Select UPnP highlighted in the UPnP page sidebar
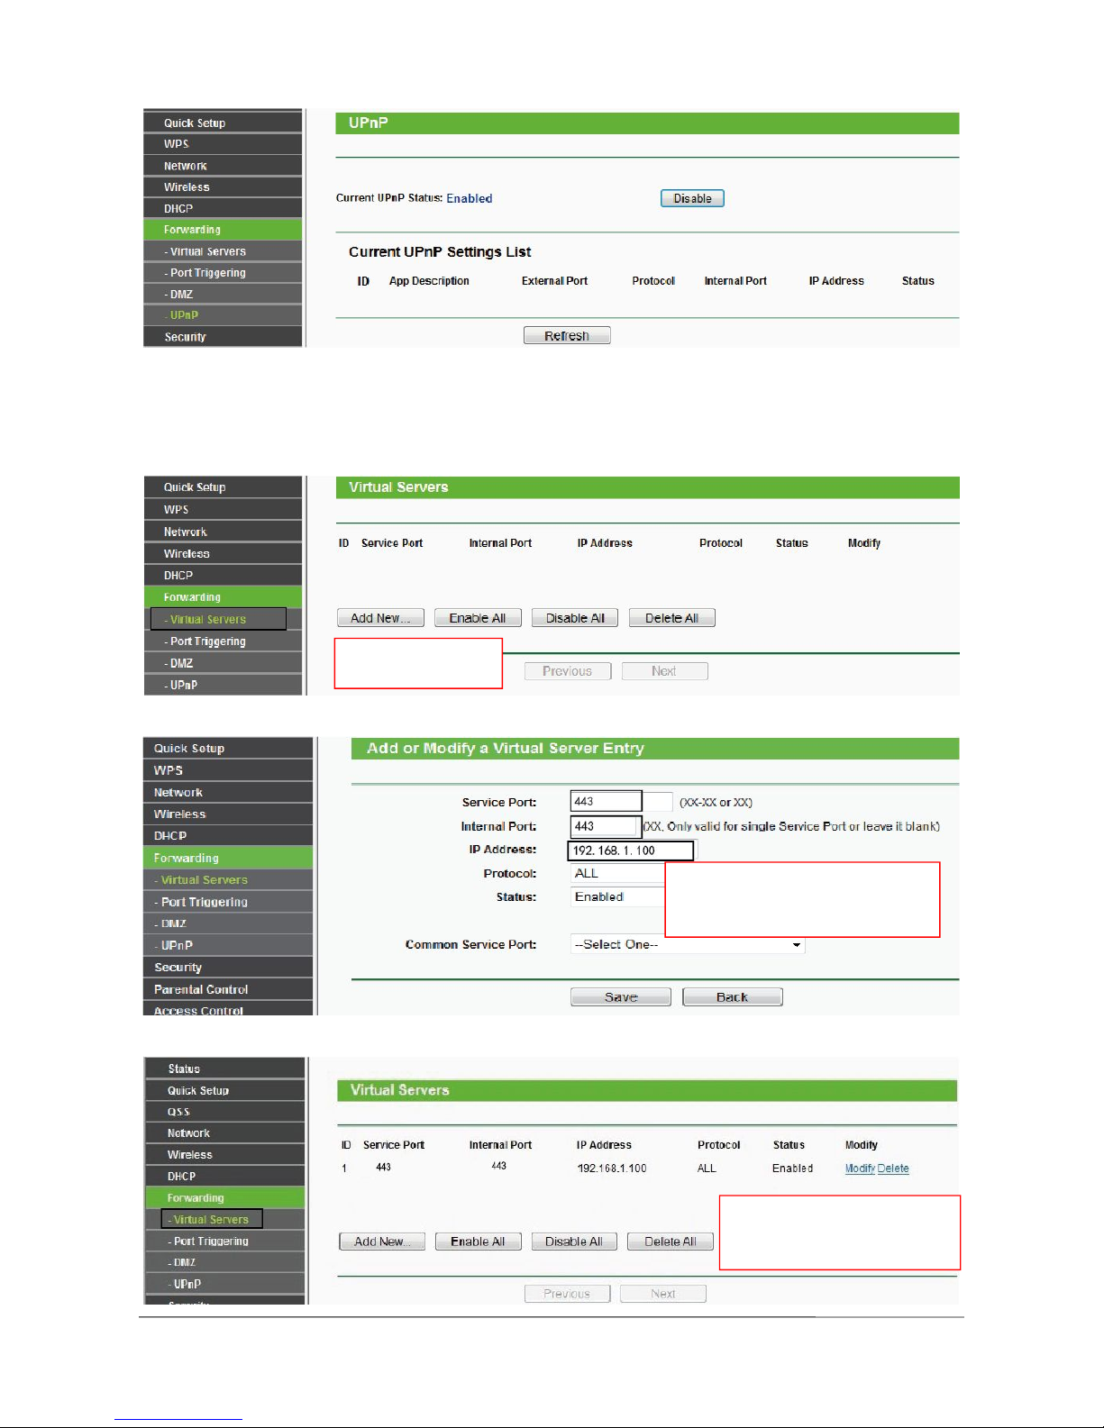The image size is (1104, 1428). coord(223,315)
